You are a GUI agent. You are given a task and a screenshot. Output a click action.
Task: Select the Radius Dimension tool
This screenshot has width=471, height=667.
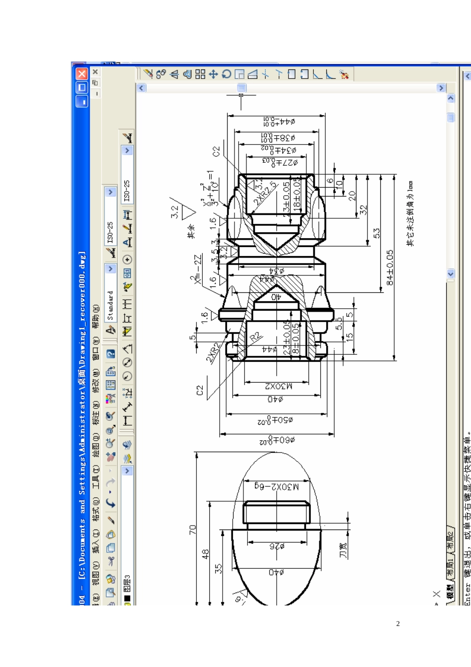tap(127, 376)
